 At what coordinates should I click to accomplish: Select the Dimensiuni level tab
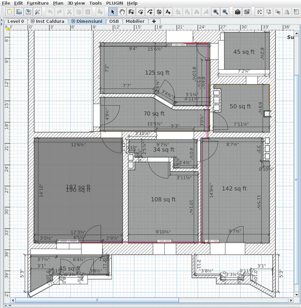(x=87, y=21)
